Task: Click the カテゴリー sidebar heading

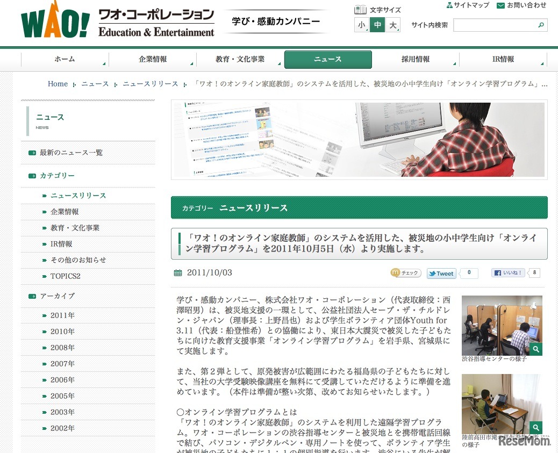Action: click(58, 176)
